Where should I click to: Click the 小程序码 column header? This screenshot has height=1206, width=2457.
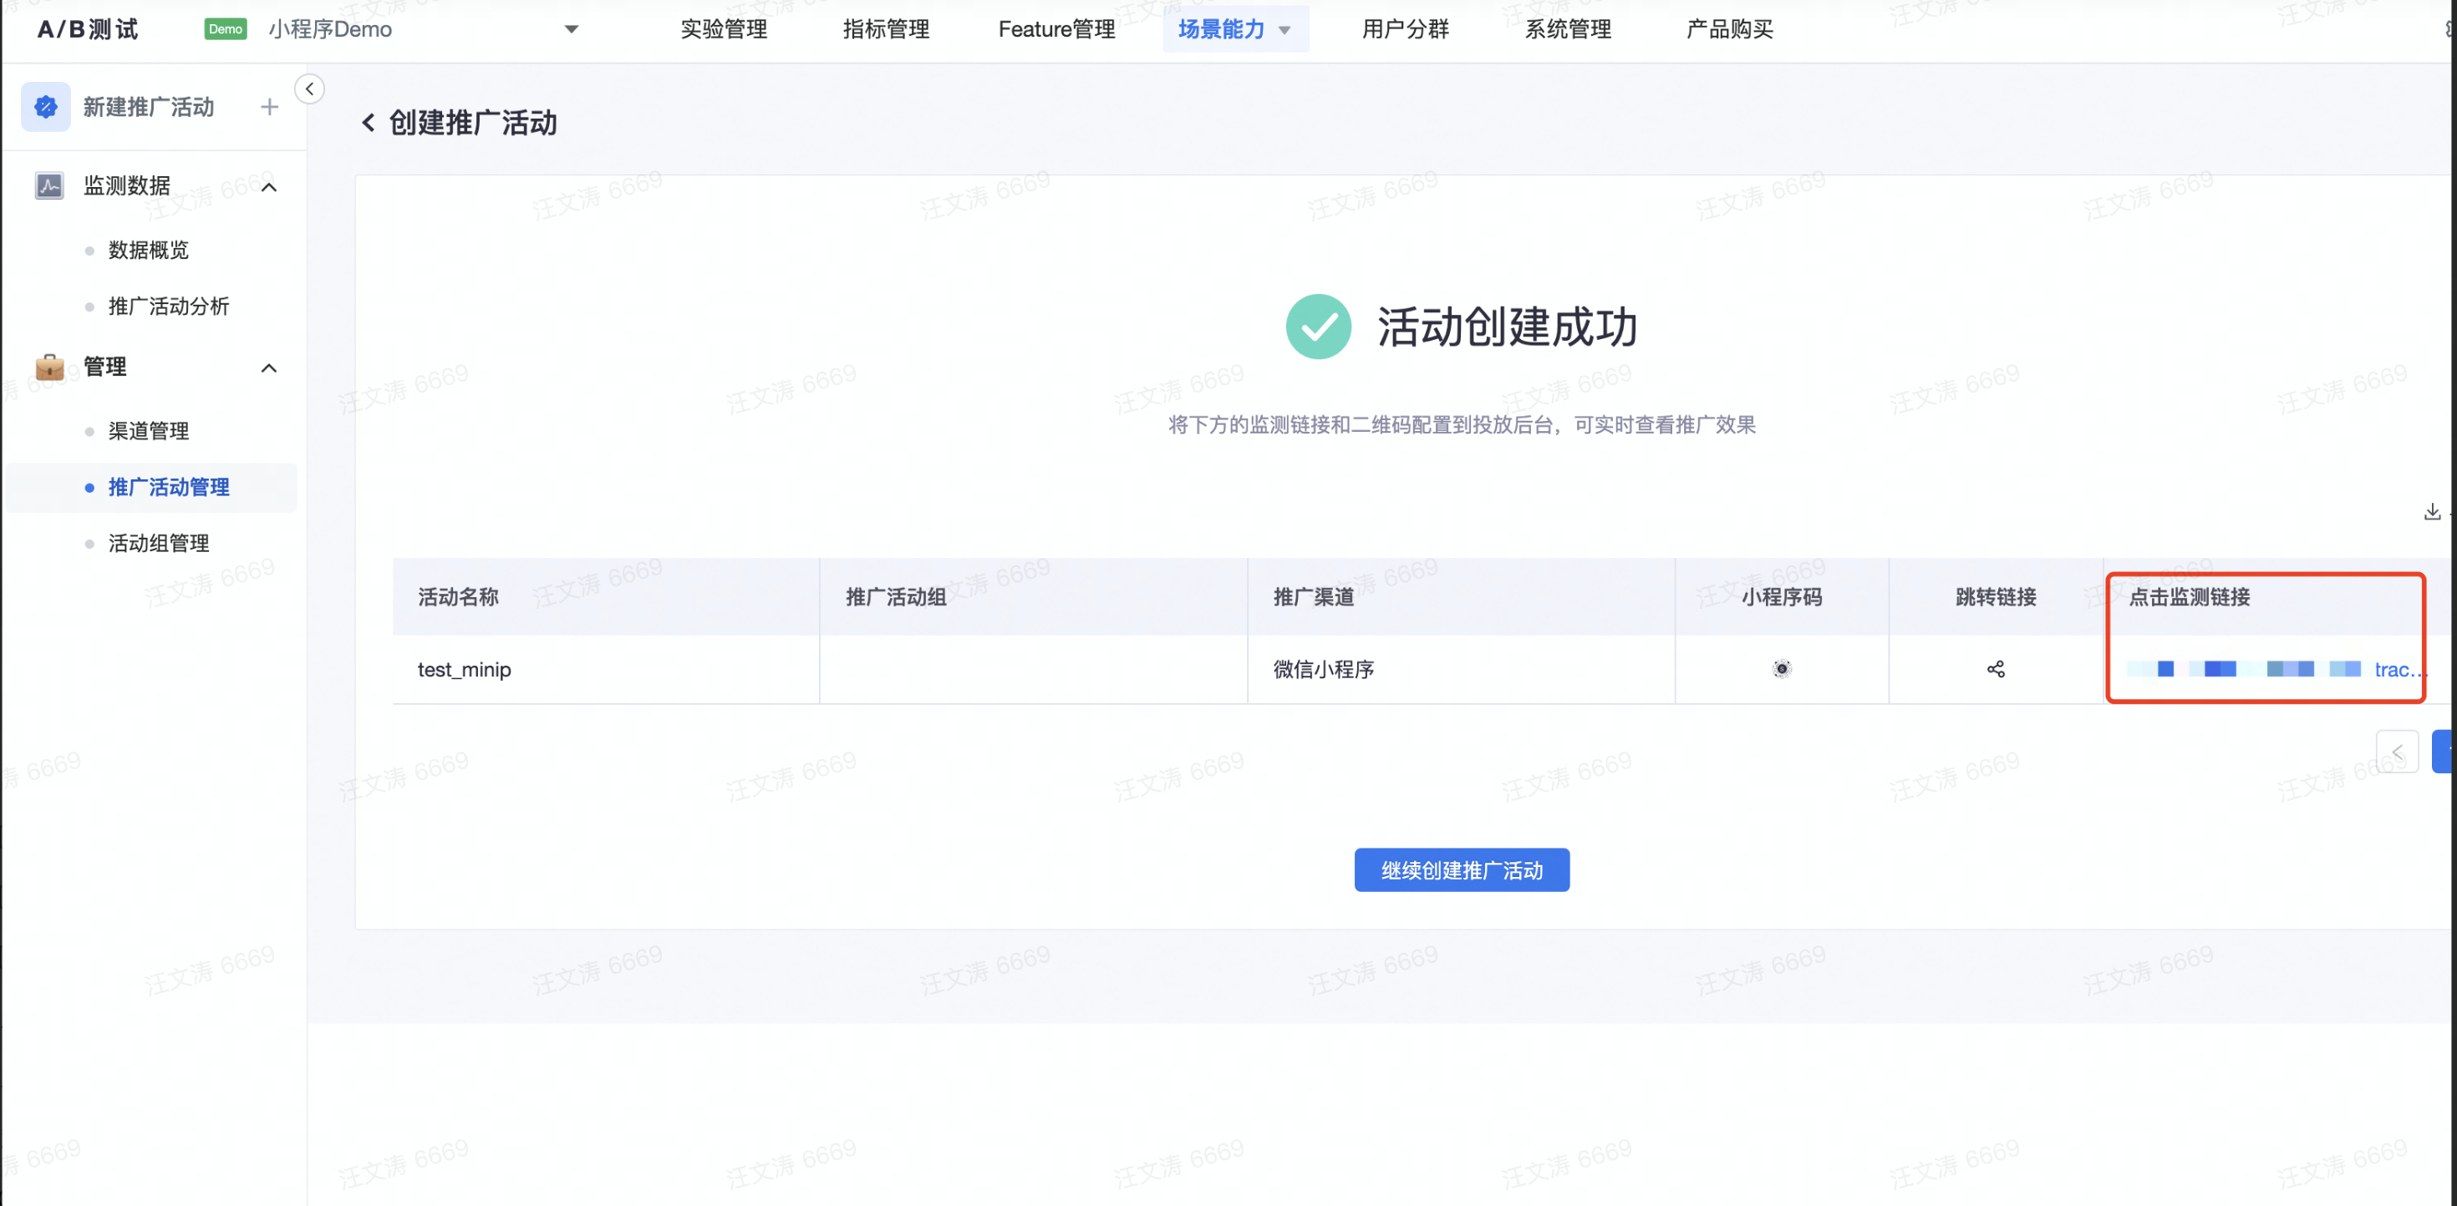pos(1782,597)
